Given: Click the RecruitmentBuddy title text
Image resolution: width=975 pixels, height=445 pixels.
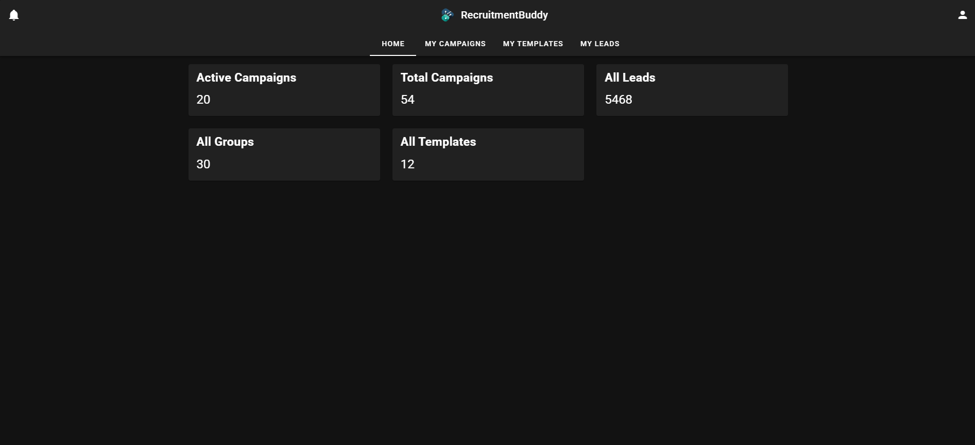Looking at the screenshot, I should point(504,15).
